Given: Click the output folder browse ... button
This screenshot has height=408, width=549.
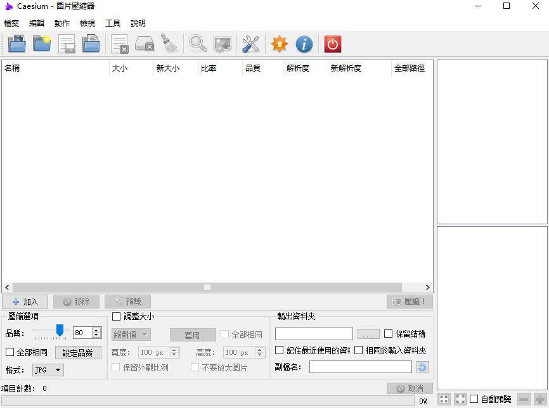Looking at the screenshot, I should click(368, 334).
